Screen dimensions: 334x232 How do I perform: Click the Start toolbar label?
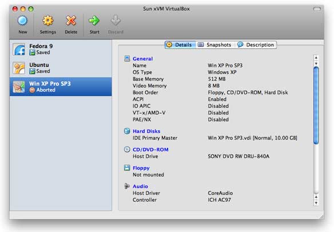click(x=94, y=32)
